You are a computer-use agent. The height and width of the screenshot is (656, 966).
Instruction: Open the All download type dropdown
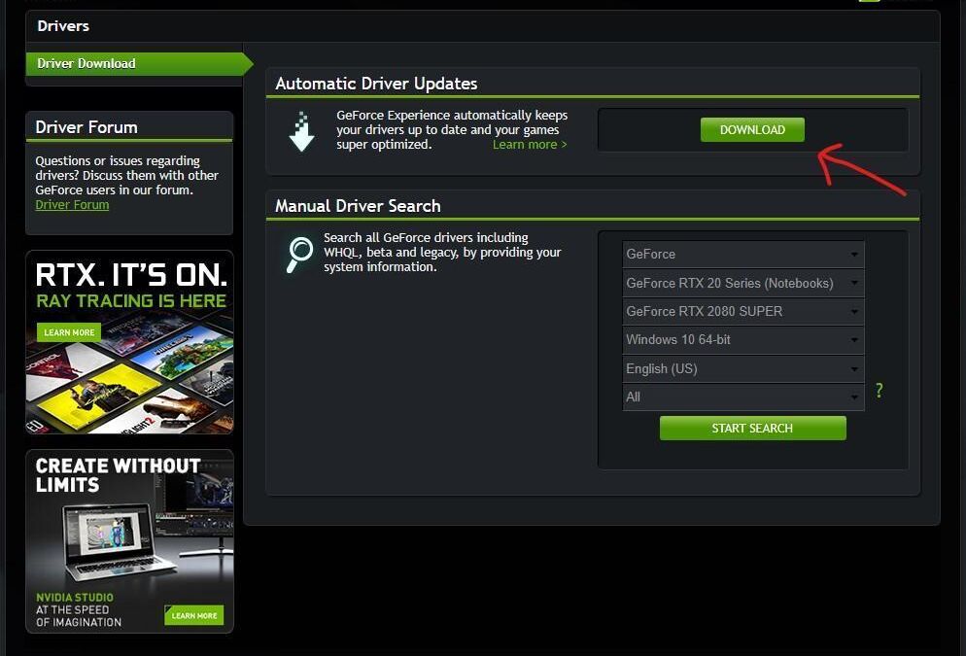(x=742, y=397)
